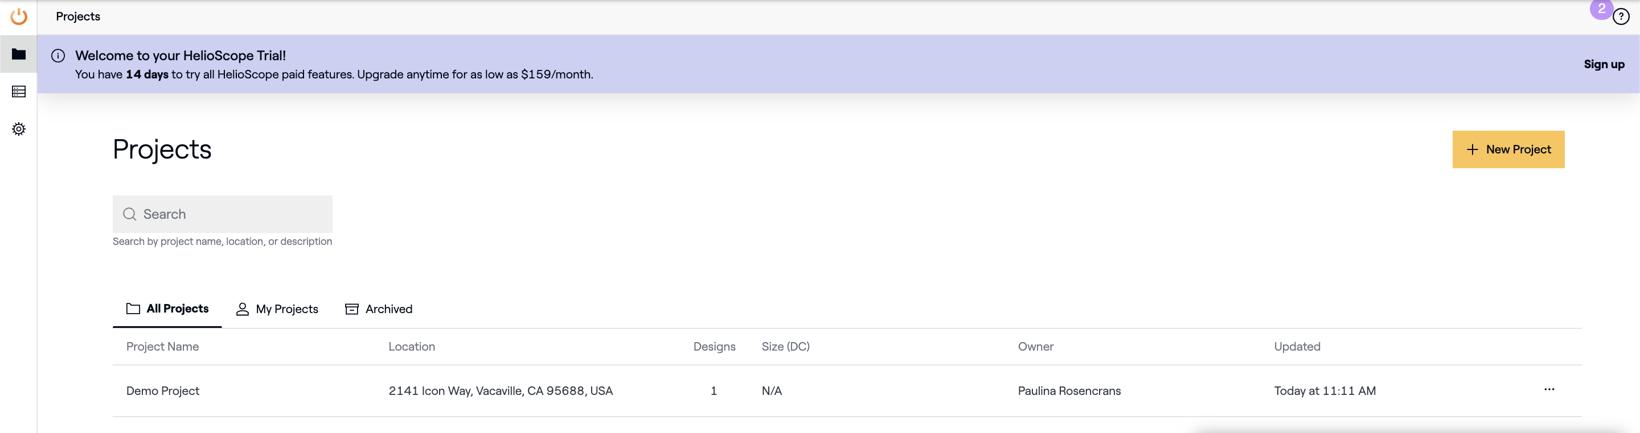Image resolution: width=1640 pixels, height=433 pixels.
Task: Open the Demo Project row name
Action: [x=162, y=391]
